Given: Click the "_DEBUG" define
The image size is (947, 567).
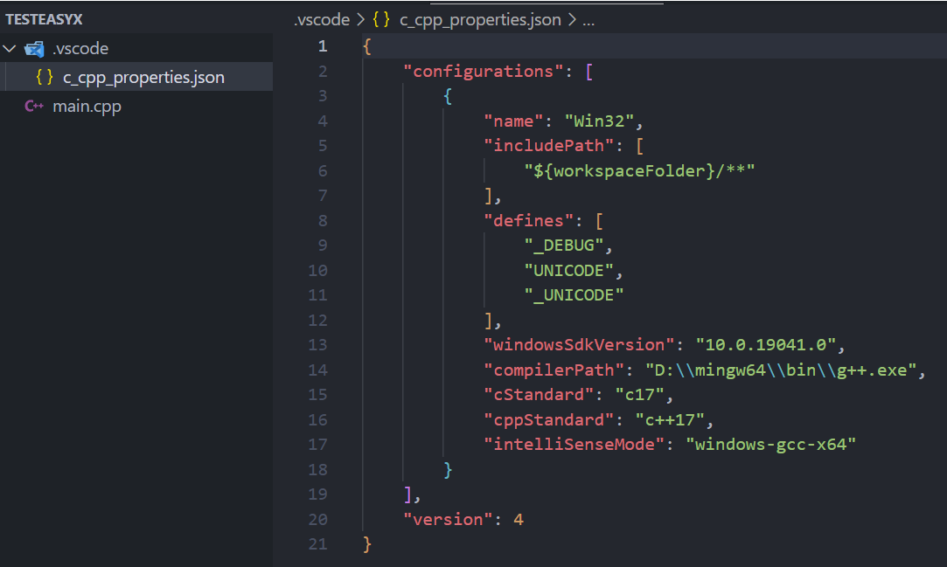Looking at the screenshot, I should coord(564,245).
